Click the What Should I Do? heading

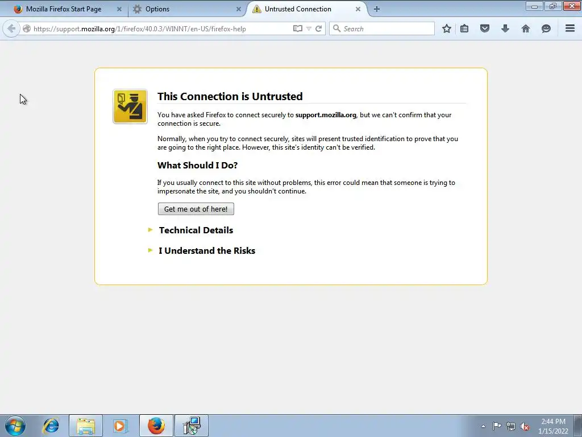click(x=197, y=166)
